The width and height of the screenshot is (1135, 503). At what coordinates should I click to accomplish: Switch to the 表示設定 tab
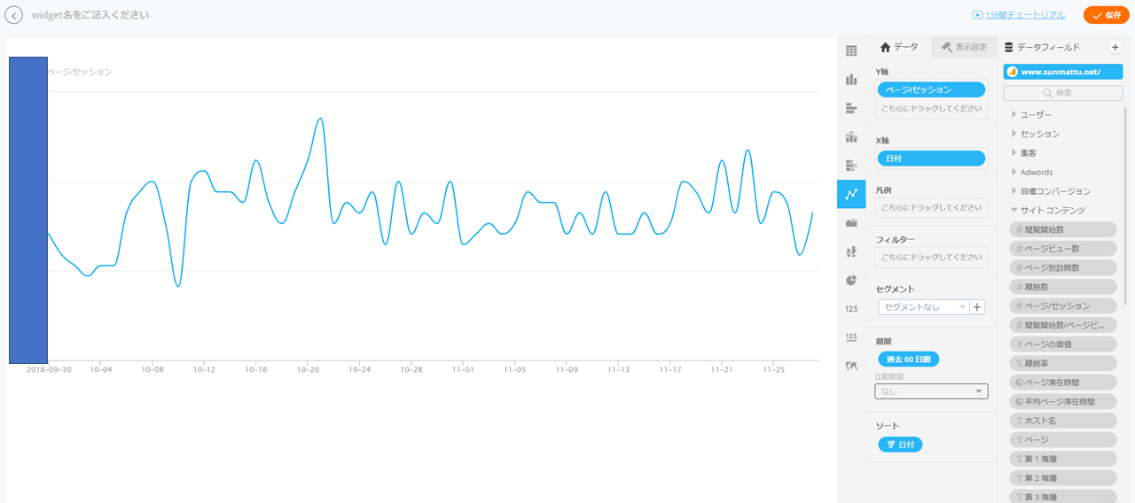(964, 47)
